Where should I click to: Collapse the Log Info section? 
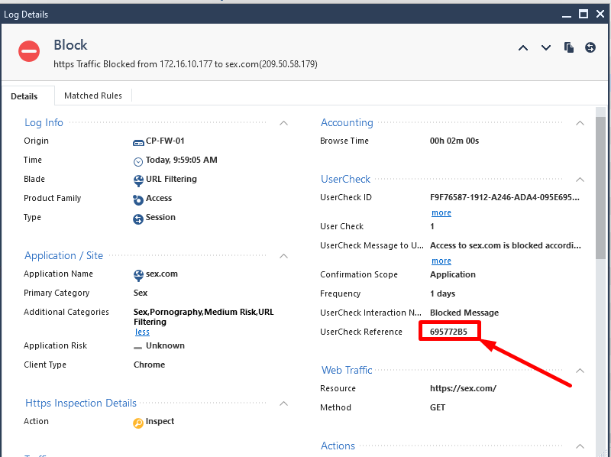[x=283, y=122]
